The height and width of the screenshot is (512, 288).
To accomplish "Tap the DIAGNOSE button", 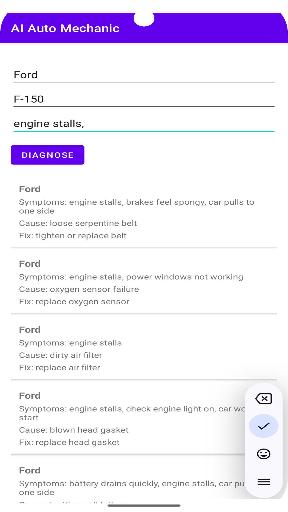I will click(47, 155).
